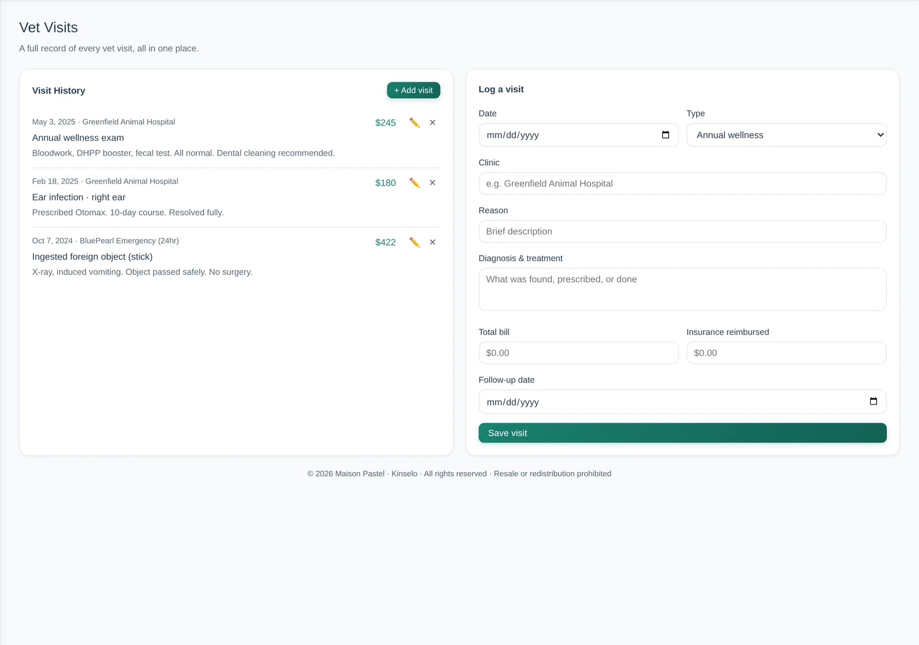The width and height of the screenshot is (919, 645).
Task: Open the calendar picker for Date field
Action: pos(666,135)
